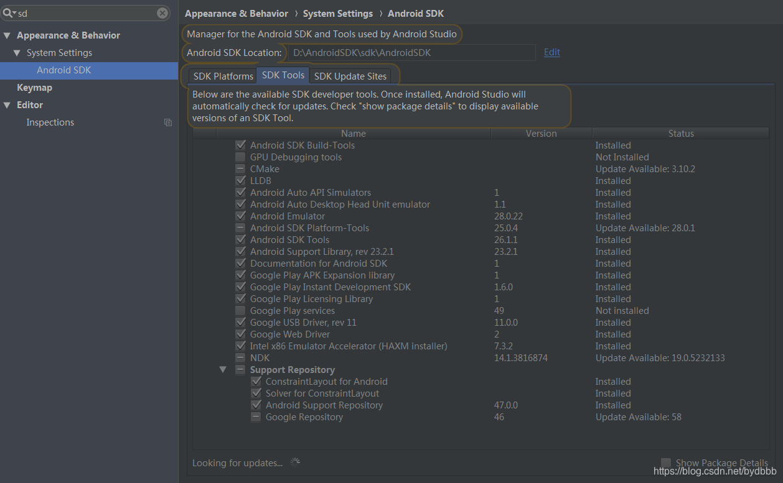Click System Settings in the breadcrumb

[x=338, y=14]
